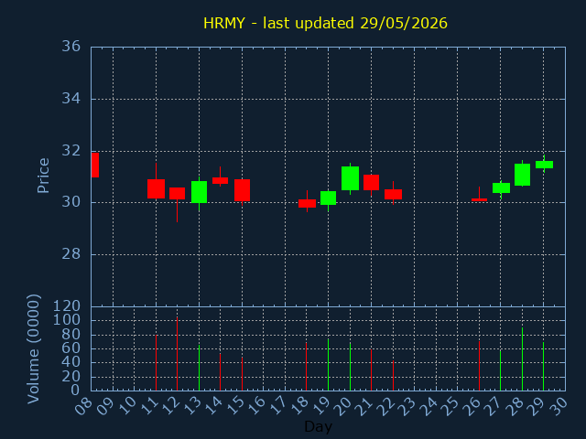This screenshot has width=586, height=439.
Task: Click the day axis label "08"
Action: [x=83, y=406]
